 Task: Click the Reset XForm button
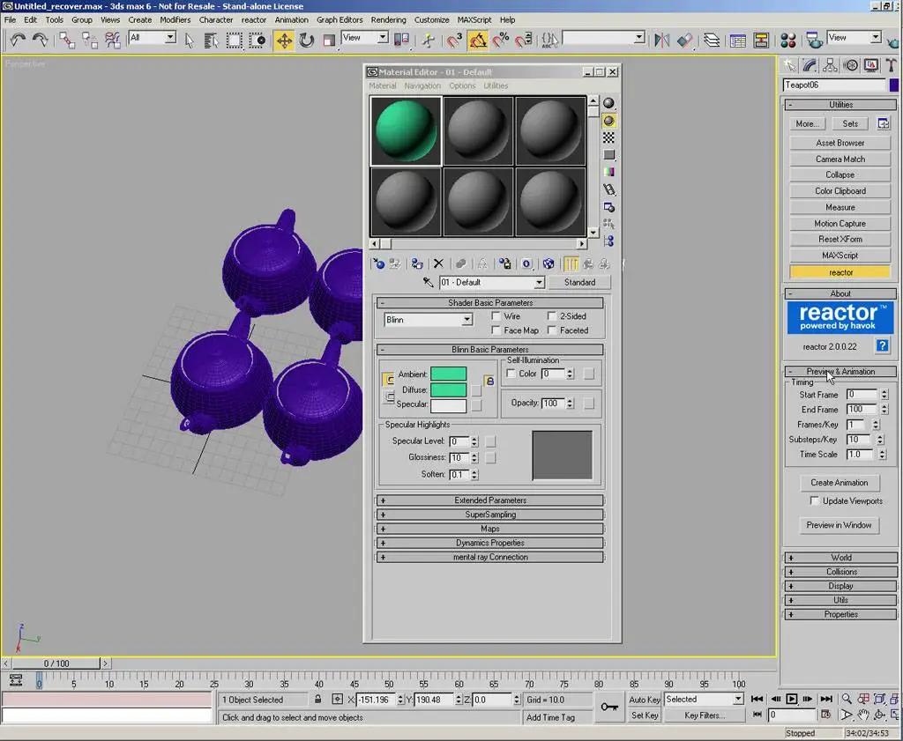[x=840, y=239]
